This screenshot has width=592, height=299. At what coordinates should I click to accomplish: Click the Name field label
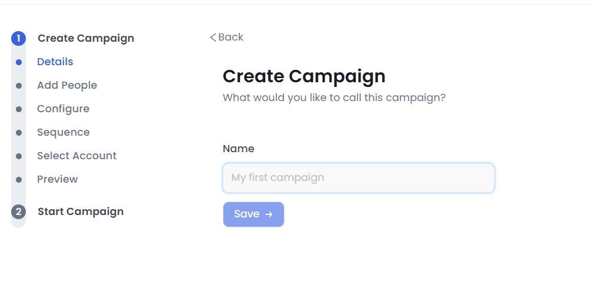tap(239, 149)
